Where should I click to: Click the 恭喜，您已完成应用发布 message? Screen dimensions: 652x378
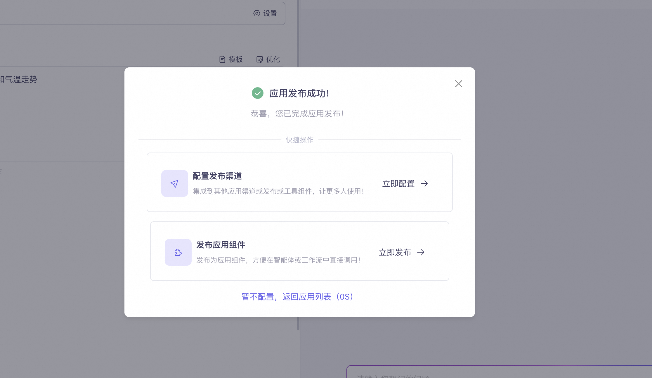click(x=297, y=113)
